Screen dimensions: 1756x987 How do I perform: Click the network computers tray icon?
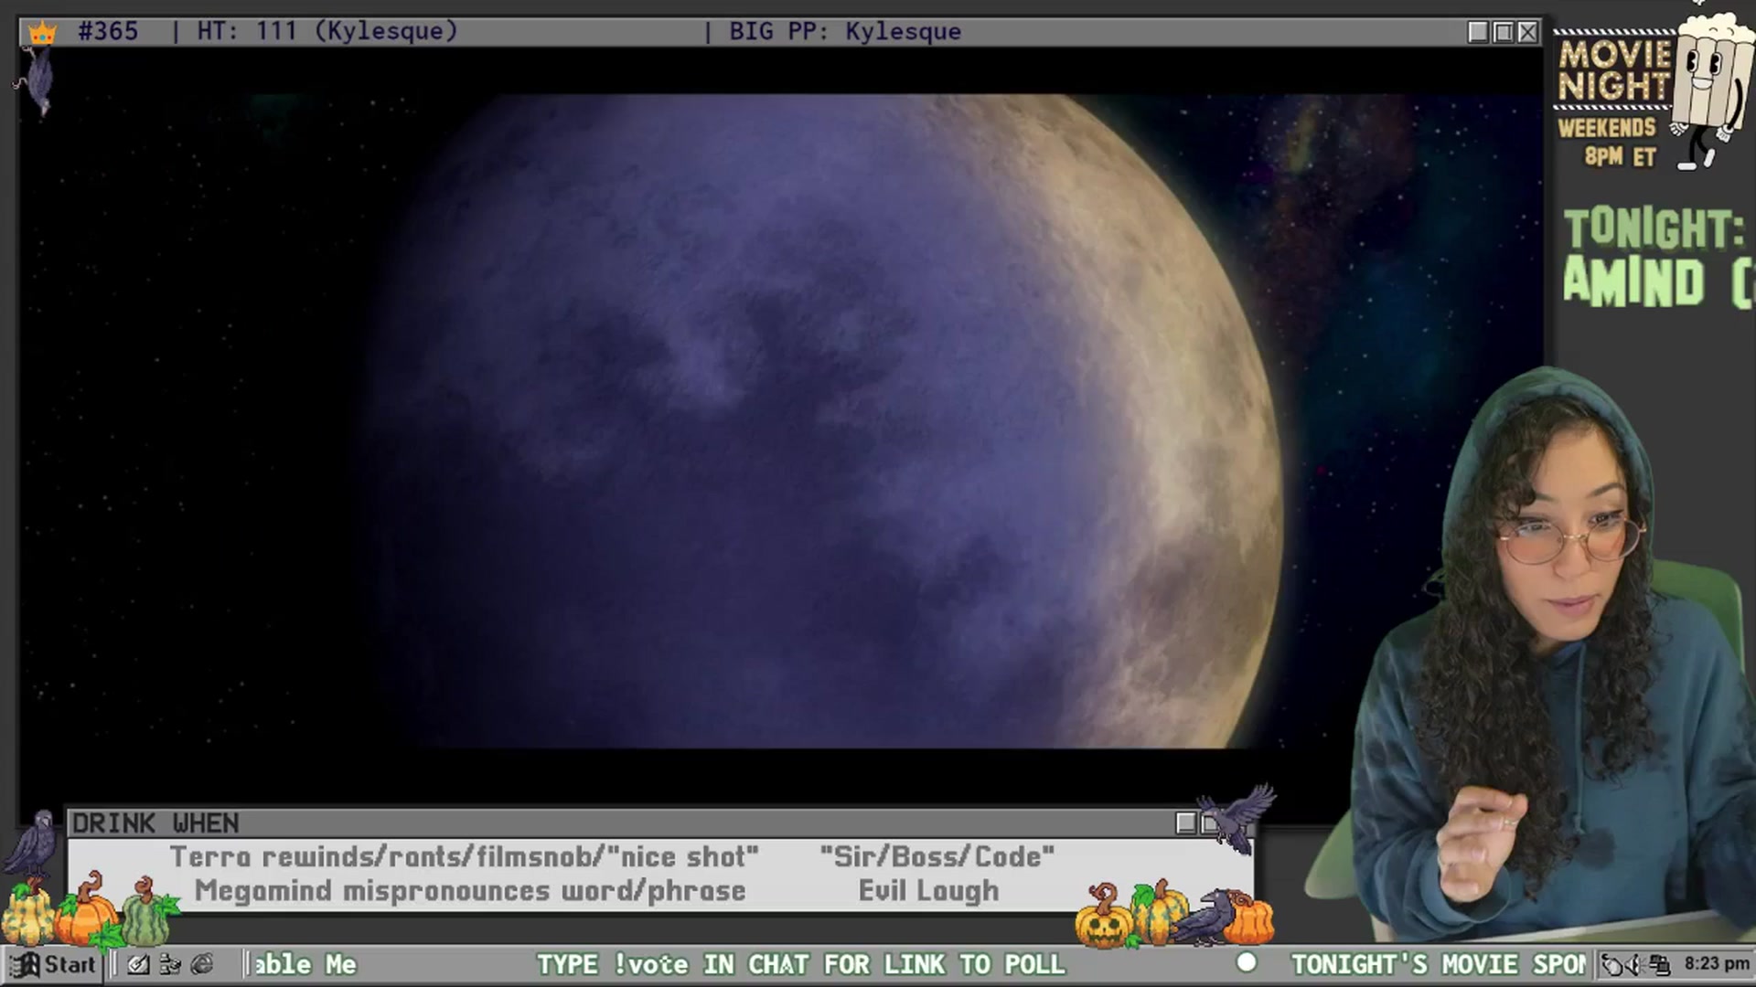point(1658,965)
